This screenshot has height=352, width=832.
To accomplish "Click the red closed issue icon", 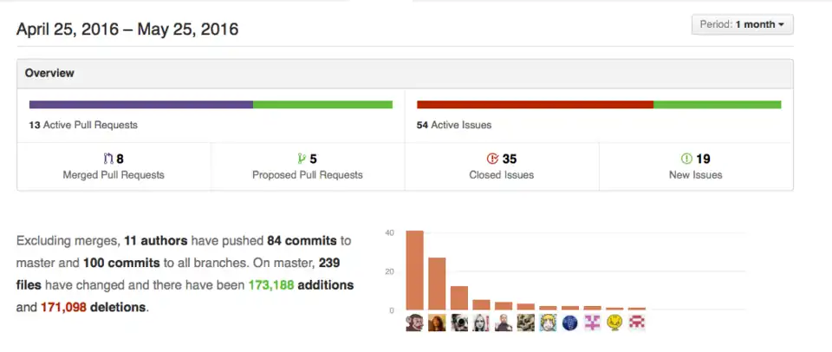I will click(x=492, y=159).
